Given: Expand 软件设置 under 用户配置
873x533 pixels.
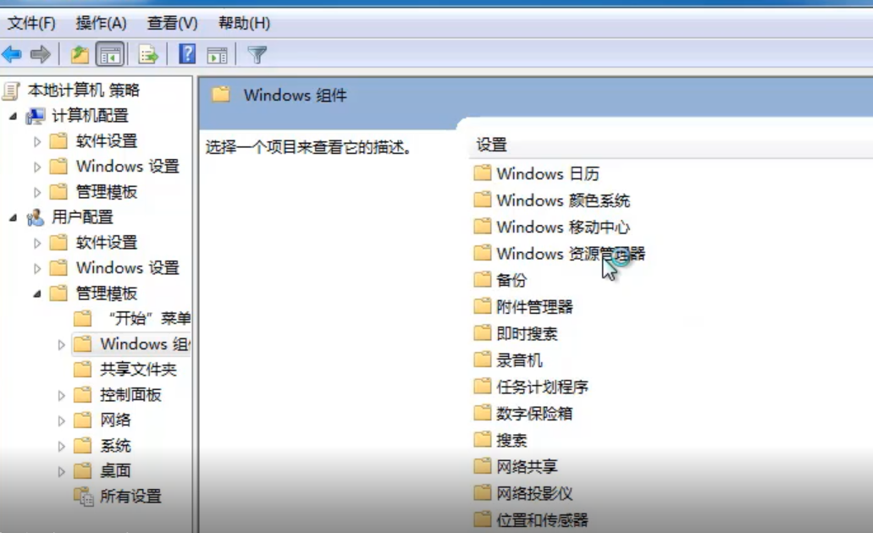Looking at the screenshot, I should click(x=37, y=243).
